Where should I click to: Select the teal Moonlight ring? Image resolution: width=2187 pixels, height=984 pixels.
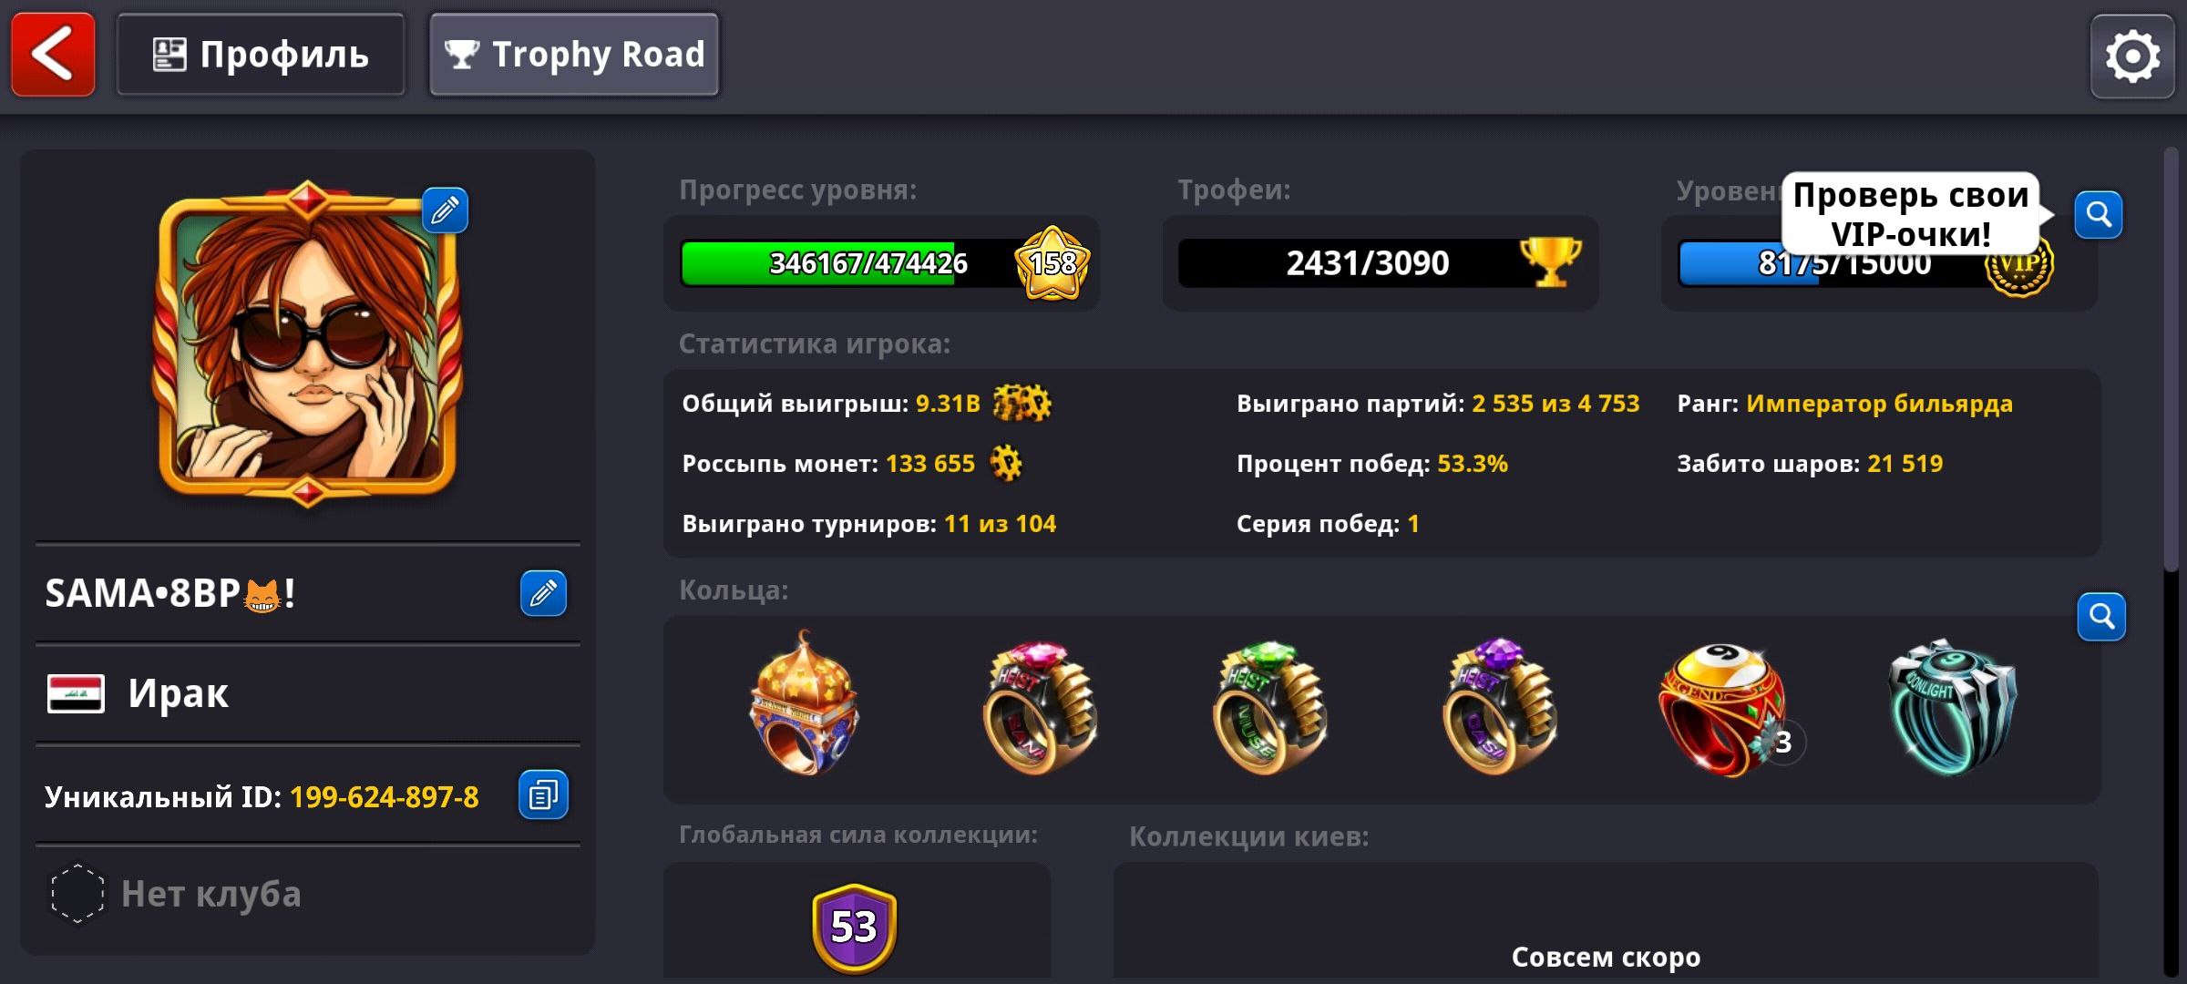[x=1954, y=707]
